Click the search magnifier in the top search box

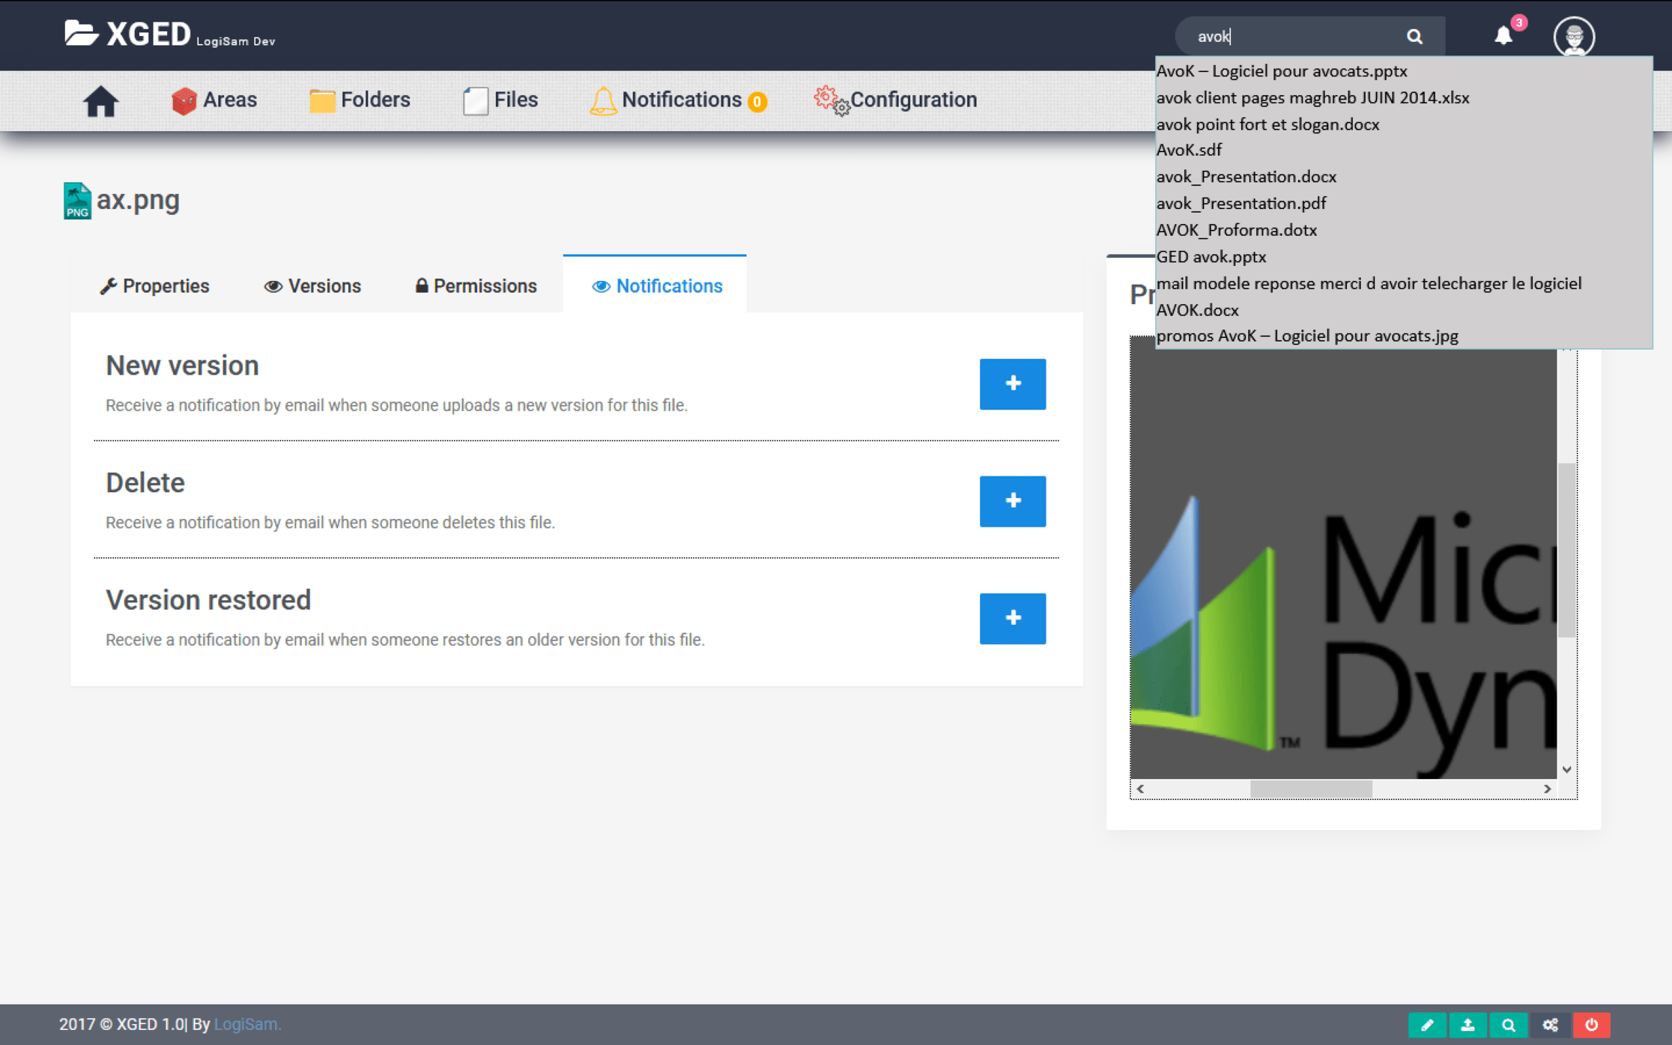[x=1414, y=36]
